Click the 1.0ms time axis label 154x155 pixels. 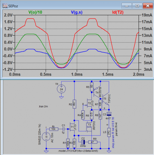coord(77,74)
